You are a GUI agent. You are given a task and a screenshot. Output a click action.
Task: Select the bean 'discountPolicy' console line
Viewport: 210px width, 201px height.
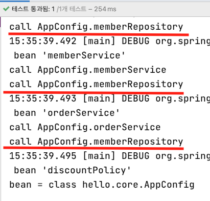[x=72, y=170]
